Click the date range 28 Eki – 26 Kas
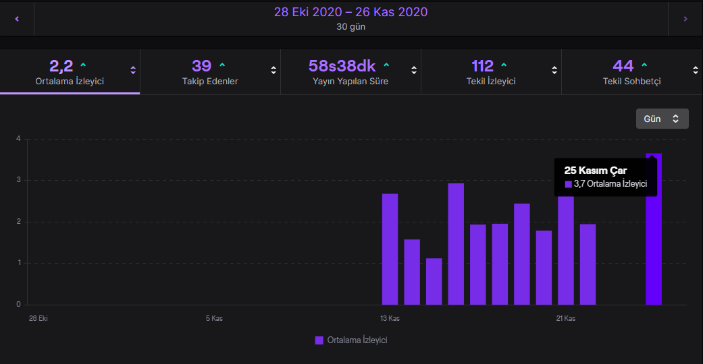 (x=350, y=12)
